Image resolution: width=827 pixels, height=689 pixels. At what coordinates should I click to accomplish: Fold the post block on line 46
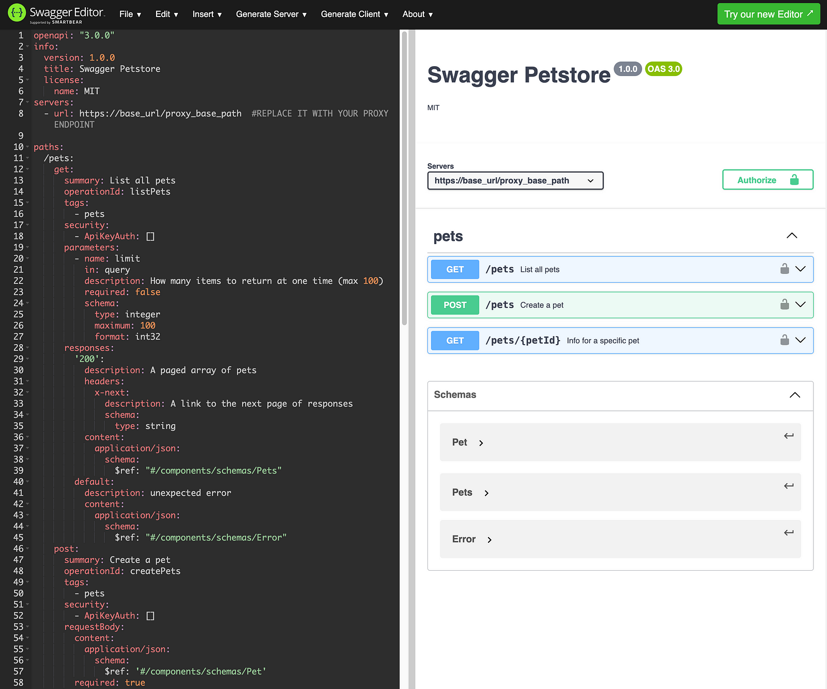point(27,548)
